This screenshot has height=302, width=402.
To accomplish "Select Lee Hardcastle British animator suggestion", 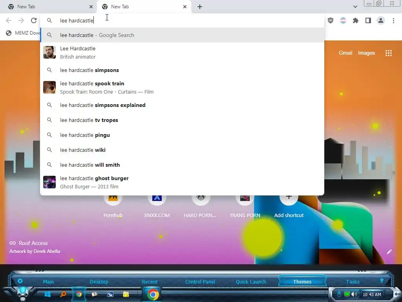I will coord(182,52).
